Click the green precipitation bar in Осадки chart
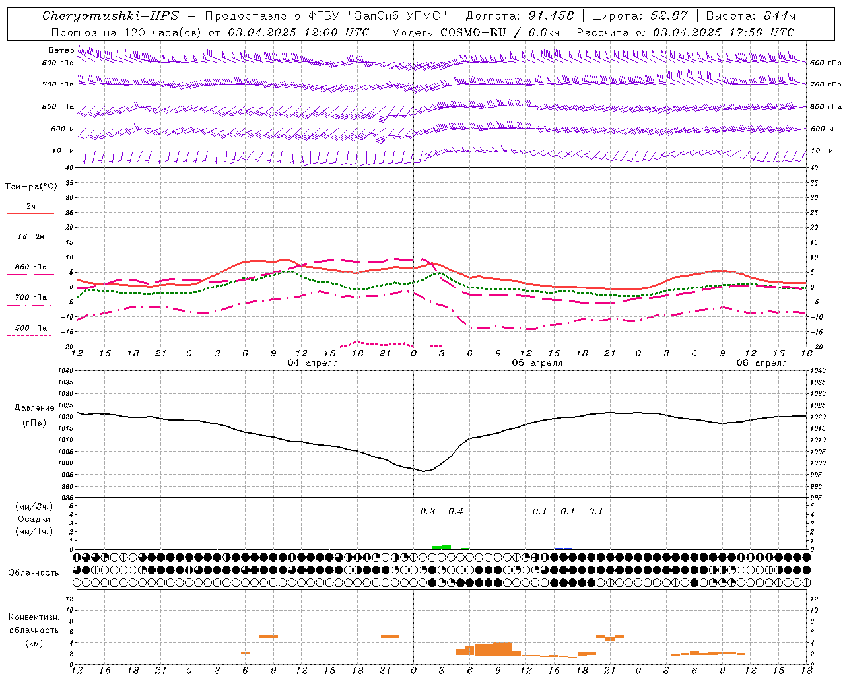Image resolution: width=845 pixels, height=676 pixels. 442,547
